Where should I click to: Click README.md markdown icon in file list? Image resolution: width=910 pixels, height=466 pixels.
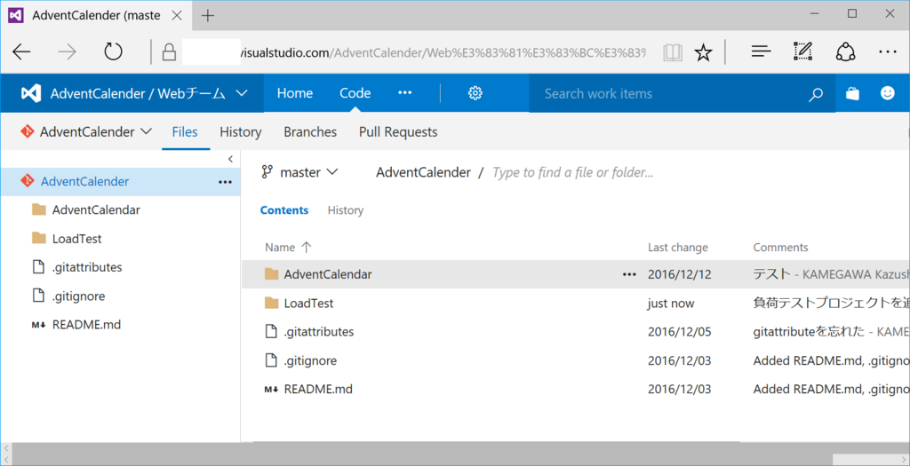(272, 390)
